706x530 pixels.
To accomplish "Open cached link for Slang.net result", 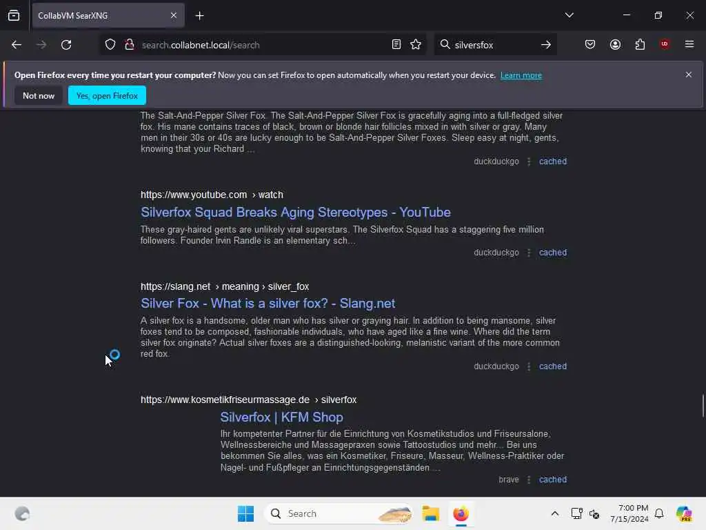I will click(x=553, y=366).
